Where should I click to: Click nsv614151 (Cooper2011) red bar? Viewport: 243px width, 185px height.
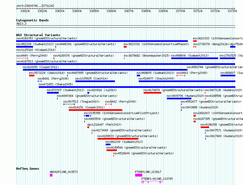click(96, 110)
